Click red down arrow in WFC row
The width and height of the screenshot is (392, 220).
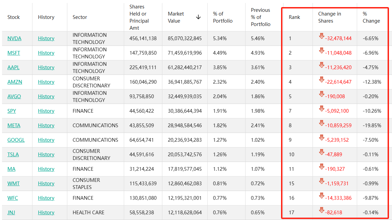322,196
